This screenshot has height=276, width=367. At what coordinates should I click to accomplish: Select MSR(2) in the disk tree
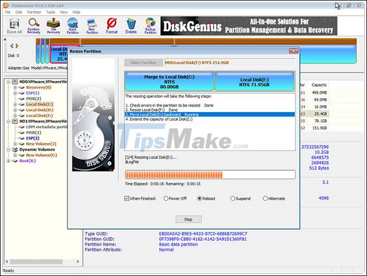[x=33, y=99]
